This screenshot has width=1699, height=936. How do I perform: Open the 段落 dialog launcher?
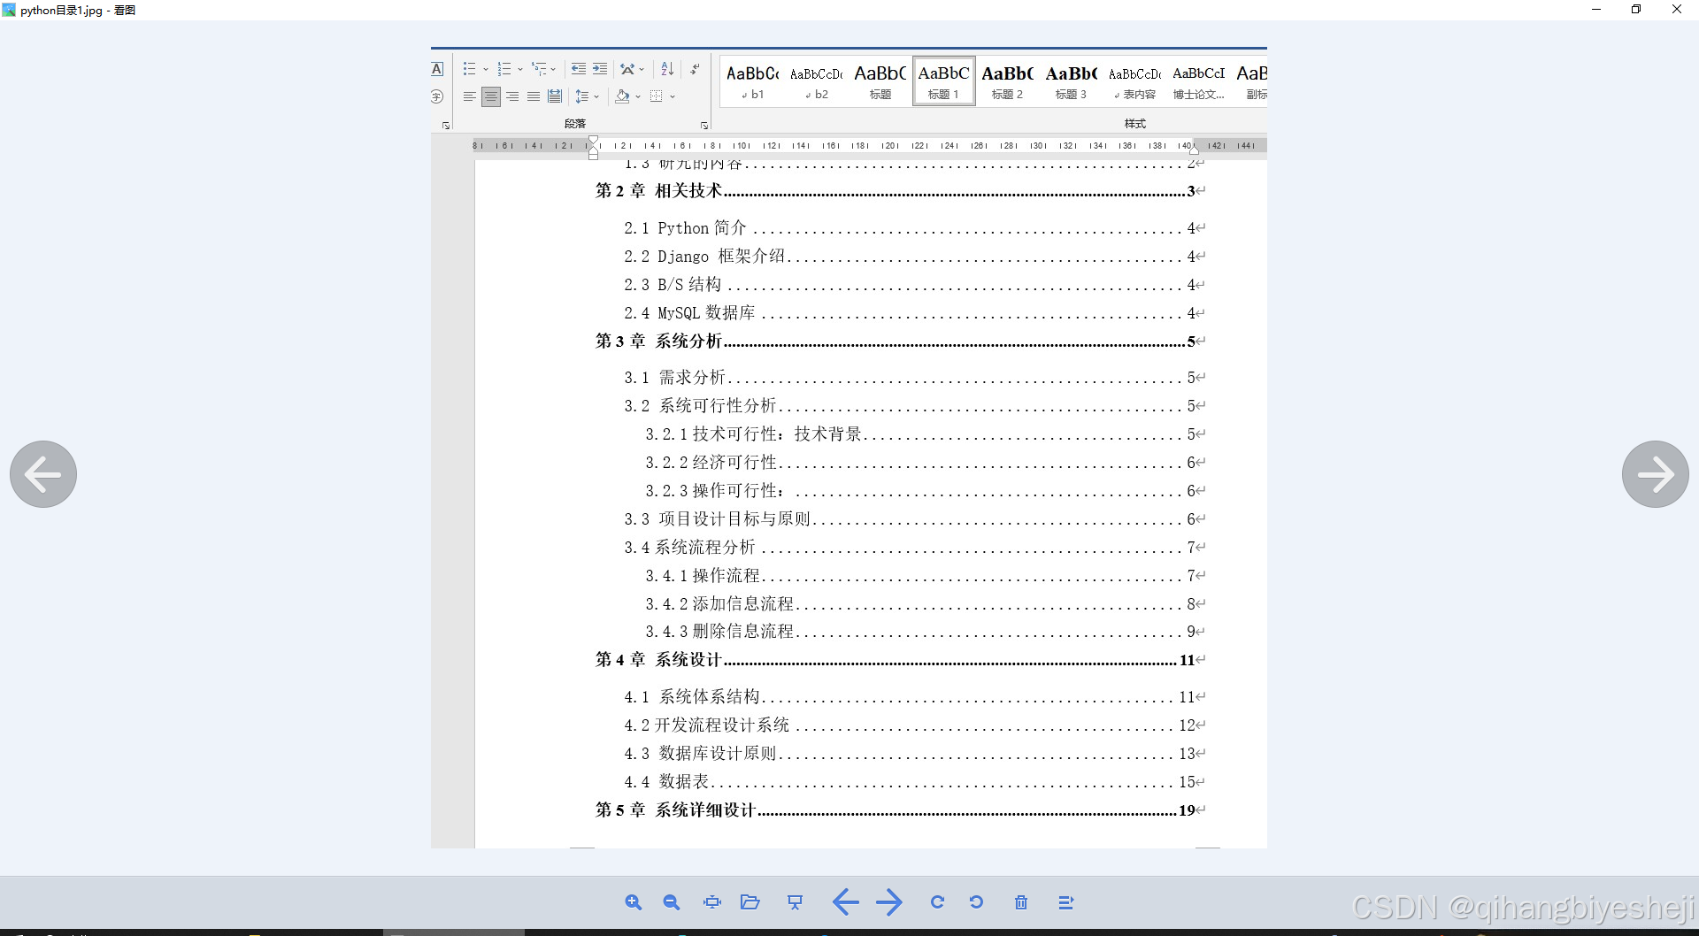coord(703,125)
